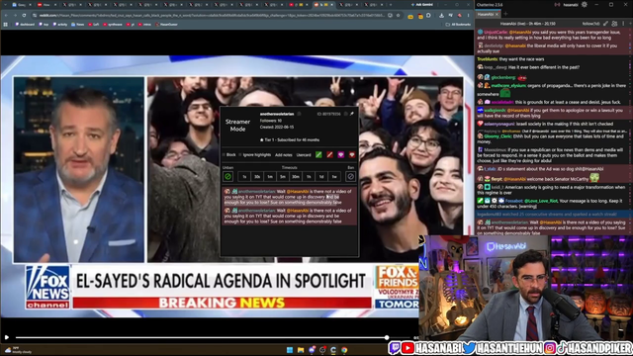
Task: Reload the browser page
Action: point(24,16)
